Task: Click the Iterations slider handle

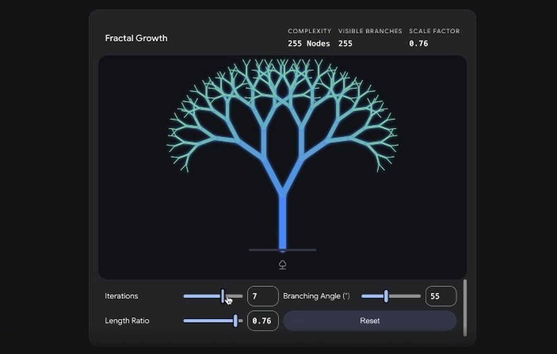Action: pos(223,296)
